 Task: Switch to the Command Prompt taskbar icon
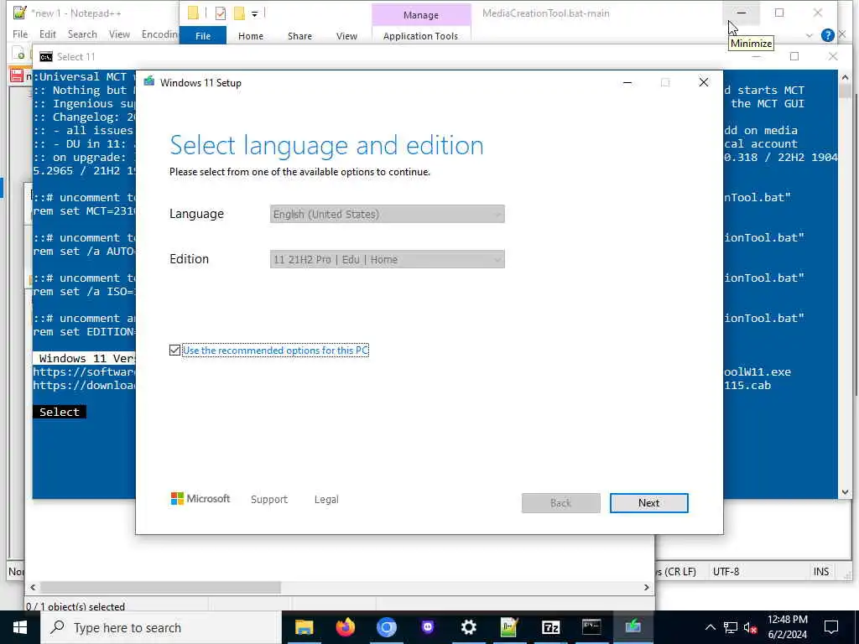click(x=591, y=627)
